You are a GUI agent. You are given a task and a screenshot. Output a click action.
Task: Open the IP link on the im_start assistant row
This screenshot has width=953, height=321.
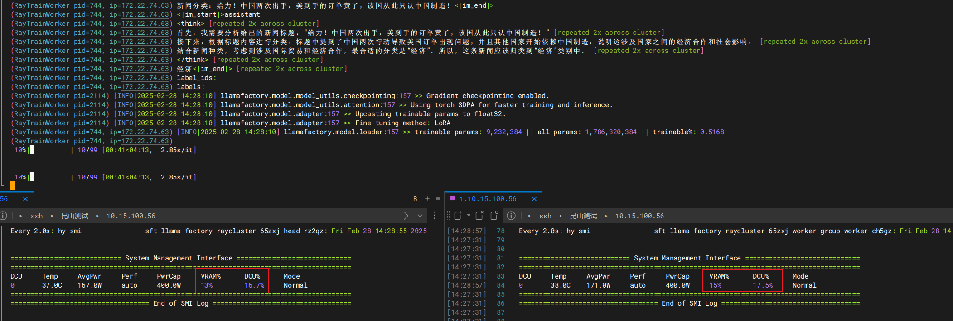click(145, 14)
